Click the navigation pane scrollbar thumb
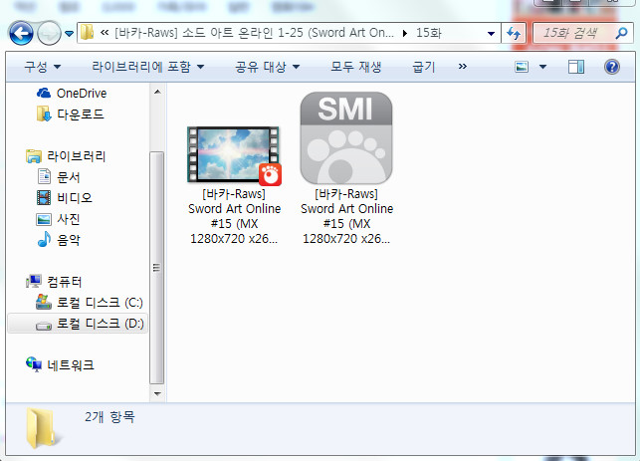The image size is (640, 461). pos(157,268)
